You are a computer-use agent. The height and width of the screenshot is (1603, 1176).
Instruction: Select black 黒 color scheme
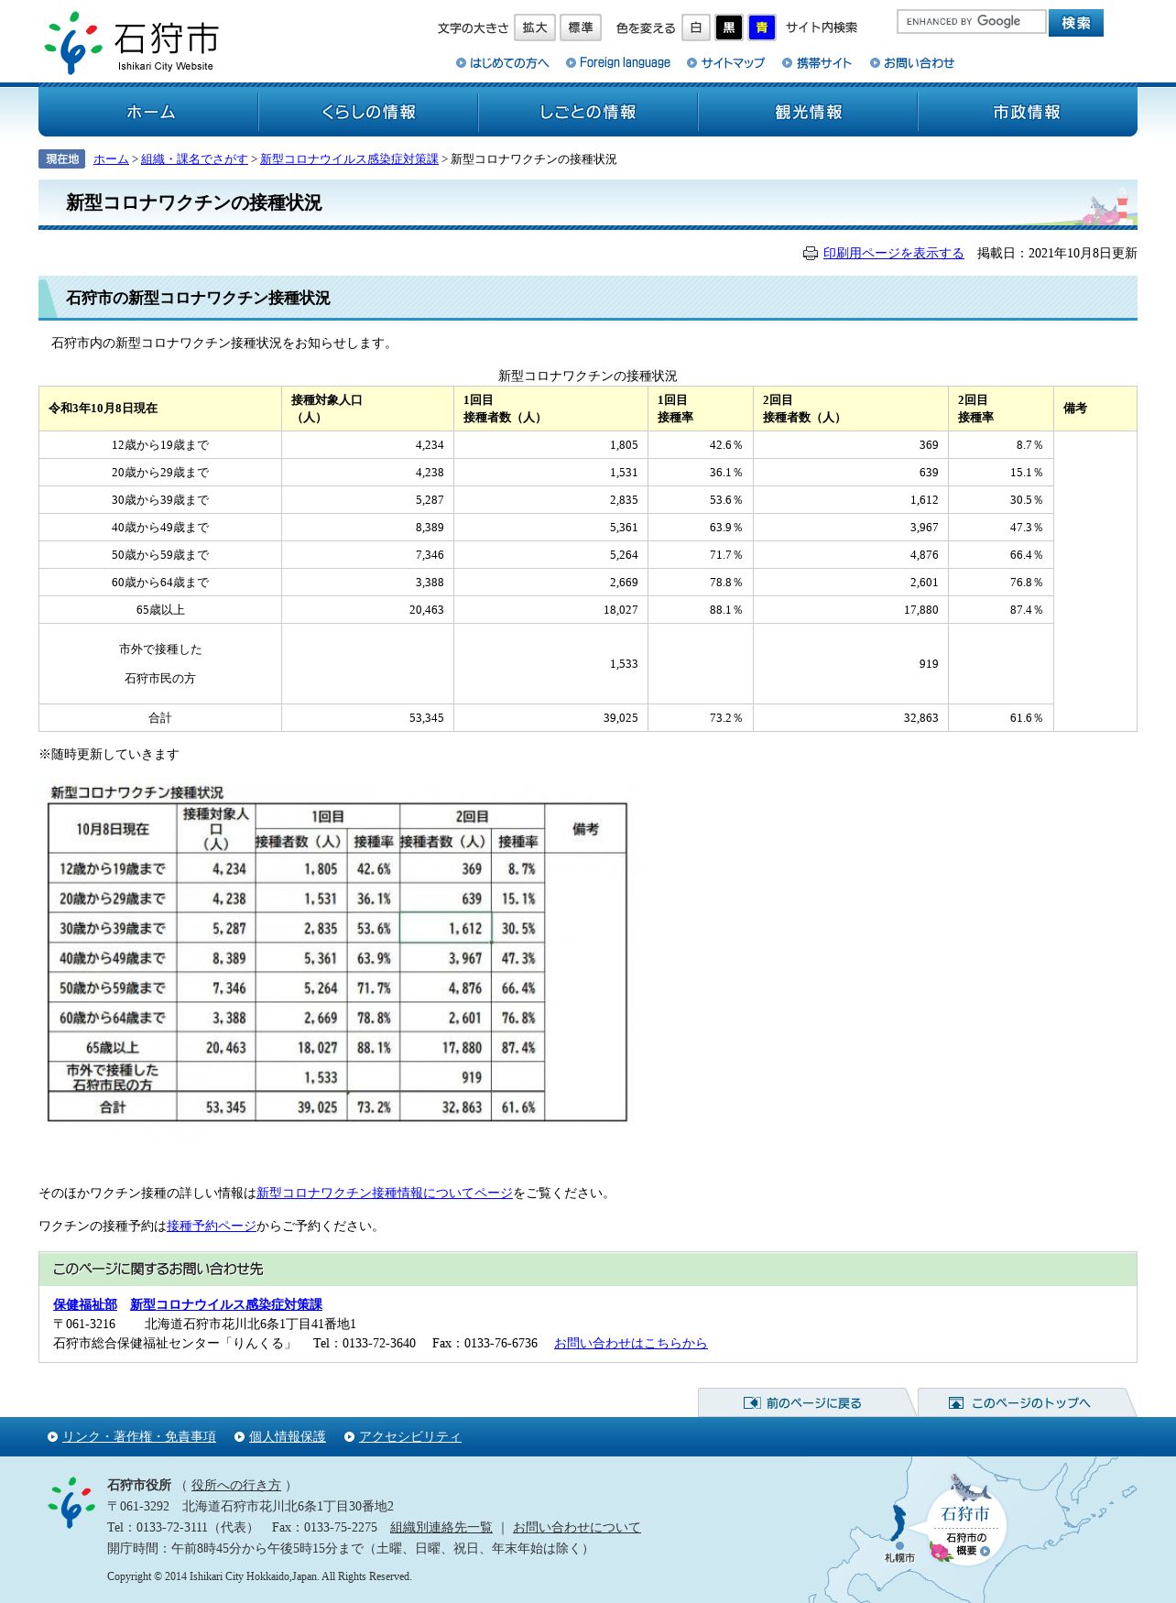729,27
